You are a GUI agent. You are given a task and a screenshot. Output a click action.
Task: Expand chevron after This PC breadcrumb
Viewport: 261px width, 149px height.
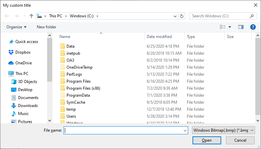coord(66,16)
